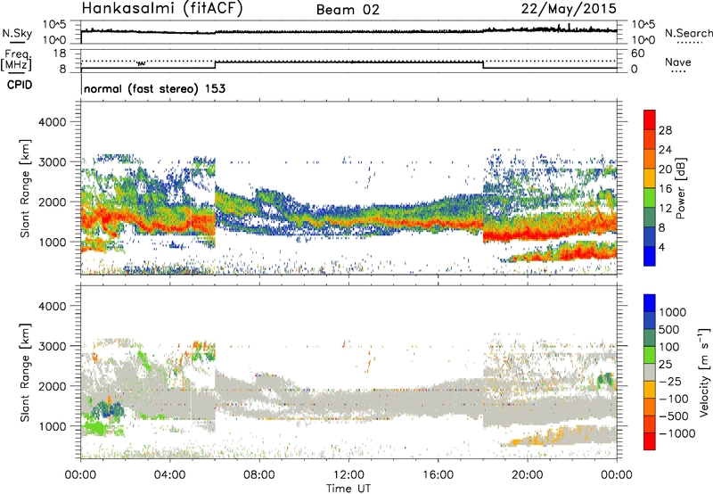The height and width of the screenshot is (494, 713).
Task: Click the velocity panel 'Slant Range [km]' label
Action: (x=25, y=372)
